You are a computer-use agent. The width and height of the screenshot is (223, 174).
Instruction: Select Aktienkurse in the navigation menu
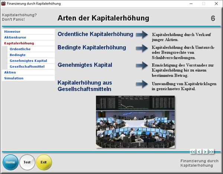pyautogui.click(x=14, y=37)
